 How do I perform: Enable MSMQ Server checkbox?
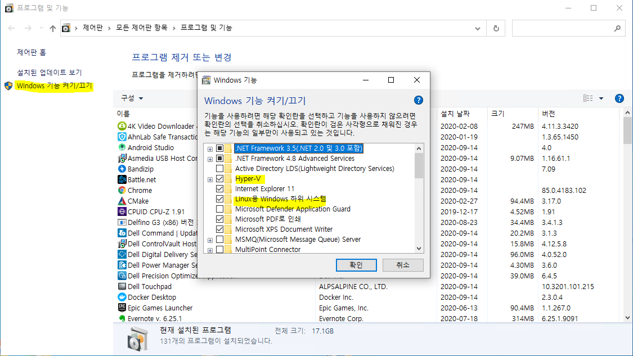pyautogui.click(x=219, y=240)
